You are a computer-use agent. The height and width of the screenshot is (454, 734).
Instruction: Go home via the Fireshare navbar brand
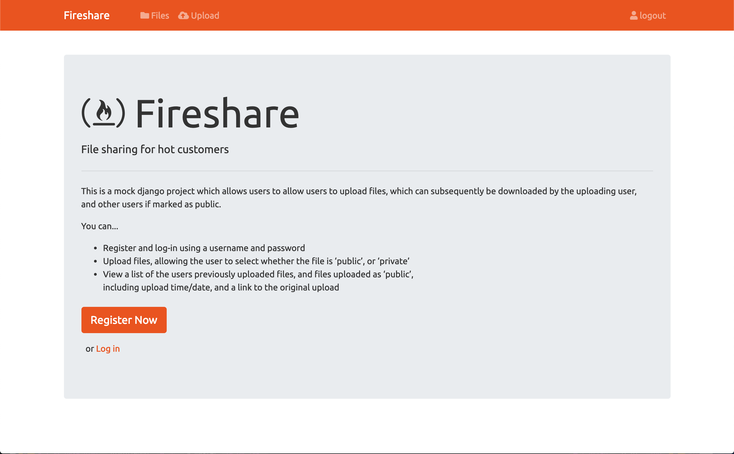click(x=87, y=15)
